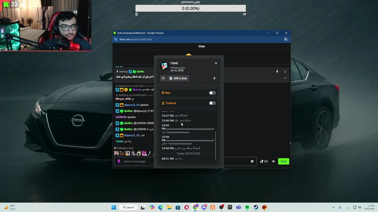The height and width of the screenshot is (212, 378).
Task: Click the purple microphone icon in message box
Action: click(119, 161)
